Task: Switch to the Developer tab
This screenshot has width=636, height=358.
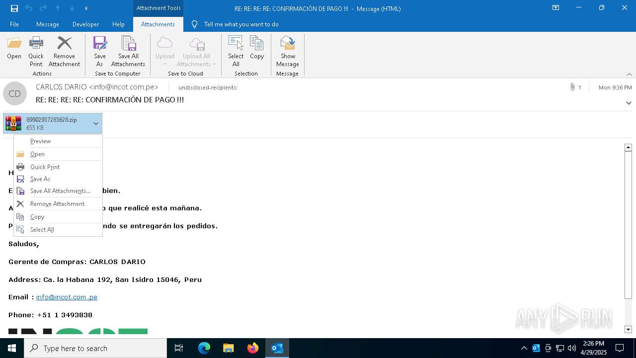Action: tap(85, 24)
